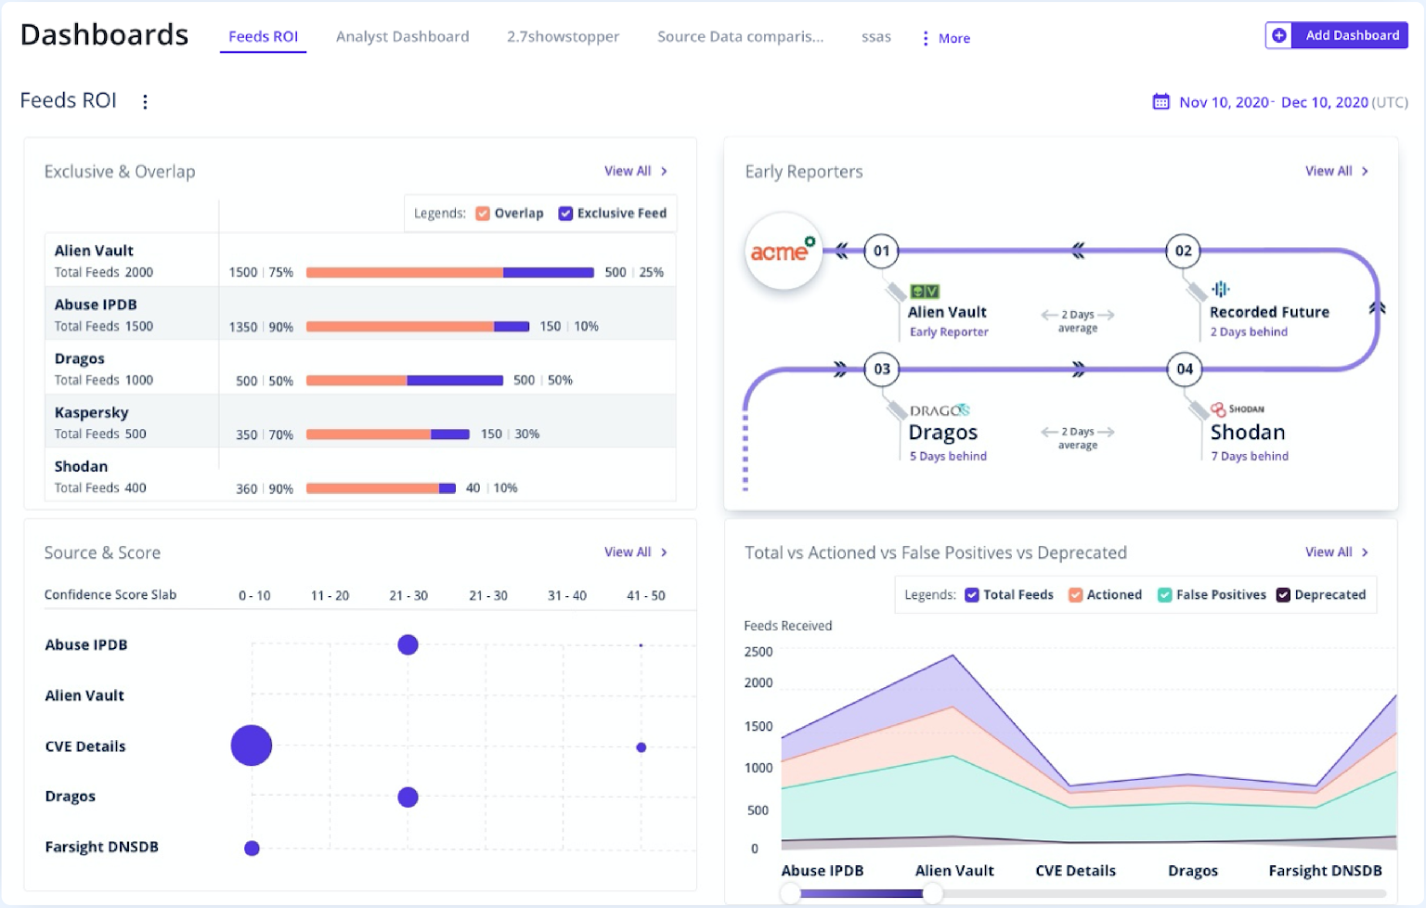Click the Alien Vault row in Exclusive & Overlap
1426x908 pixels.
[x=360, y=260]
